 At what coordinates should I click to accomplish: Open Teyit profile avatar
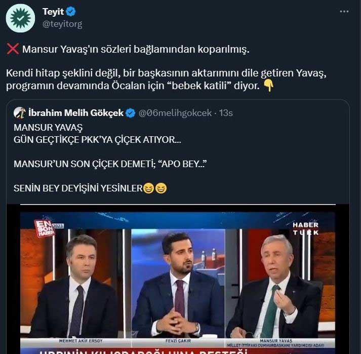point(20,18)
